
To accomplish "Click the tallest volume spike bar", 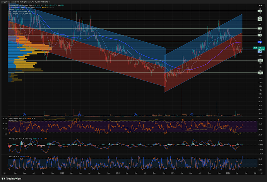I will 181,101.
